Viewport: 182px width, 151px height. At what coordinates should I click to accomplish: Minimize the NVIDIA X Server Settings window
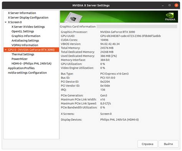(x=163, y=5)
